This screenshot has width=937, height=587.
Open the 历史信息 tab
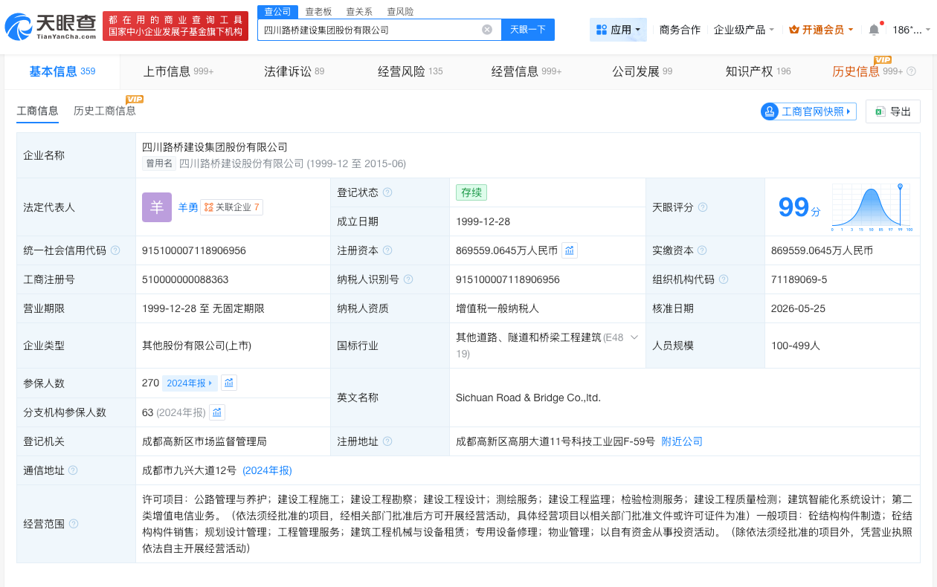tap(867, 71)
